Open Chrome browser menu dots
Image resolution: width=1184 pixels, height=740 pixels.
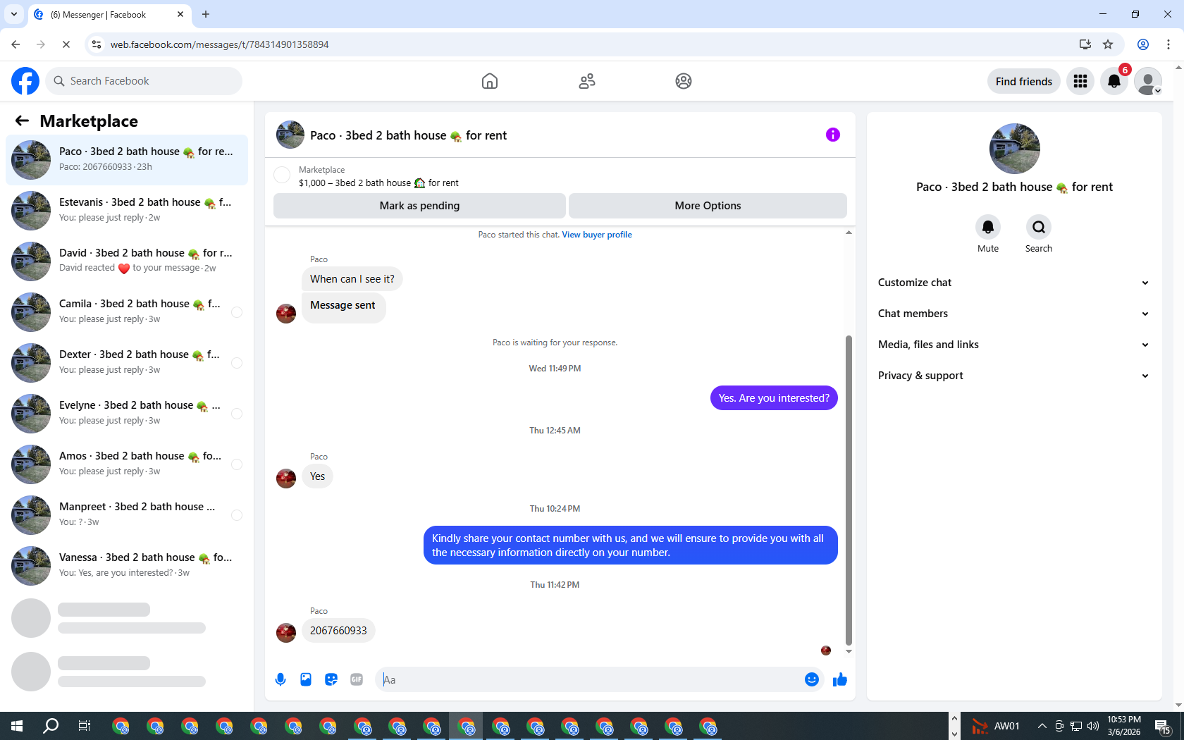1168,44
